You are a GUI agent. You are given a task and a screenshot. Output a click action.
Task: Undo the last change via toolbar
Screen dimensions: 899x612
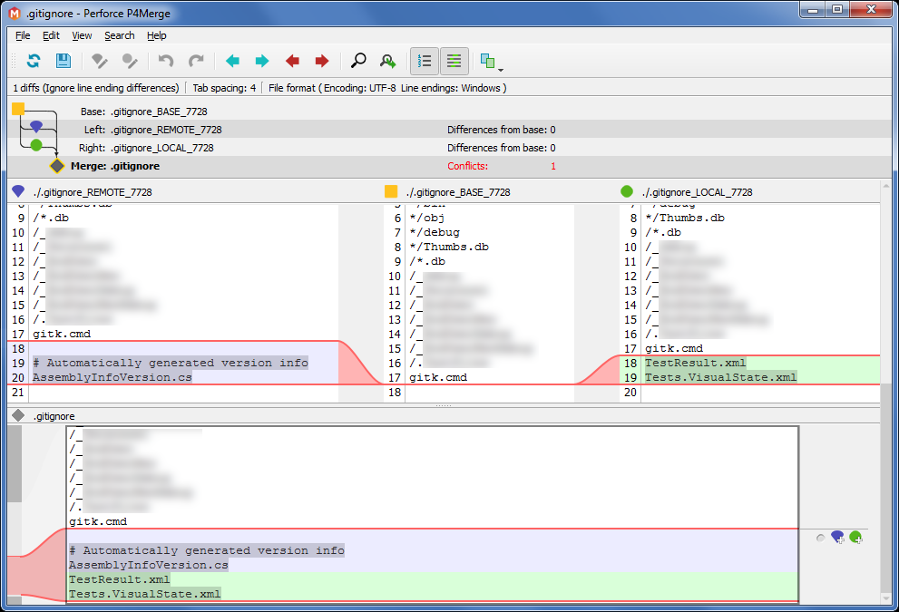166,61
